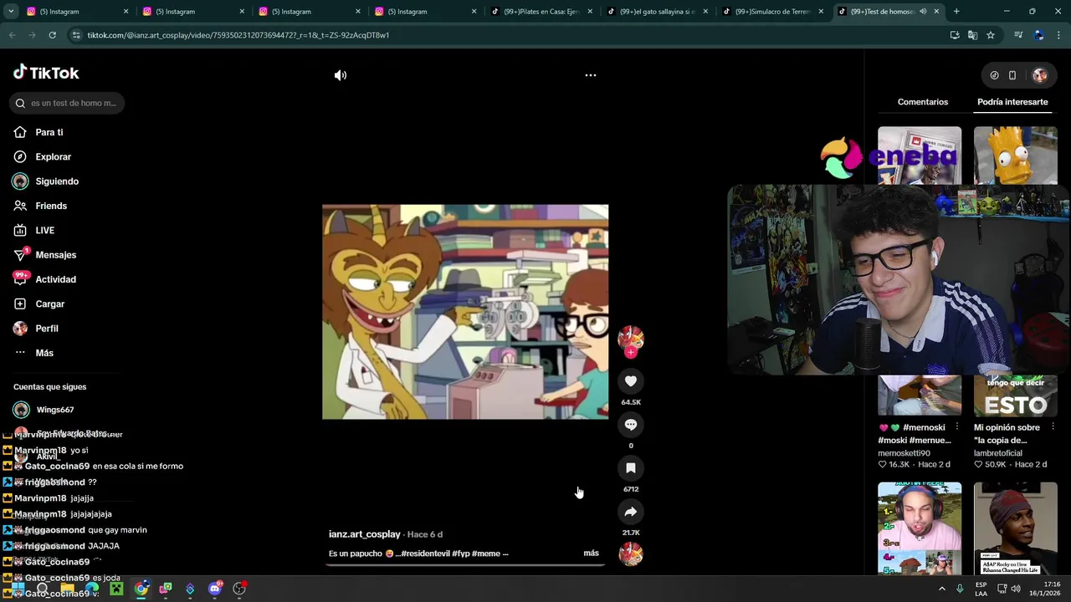Translate this page icon
Image resolution: width=1071 pixels, height=602 pixels.
tap(972, 35)
